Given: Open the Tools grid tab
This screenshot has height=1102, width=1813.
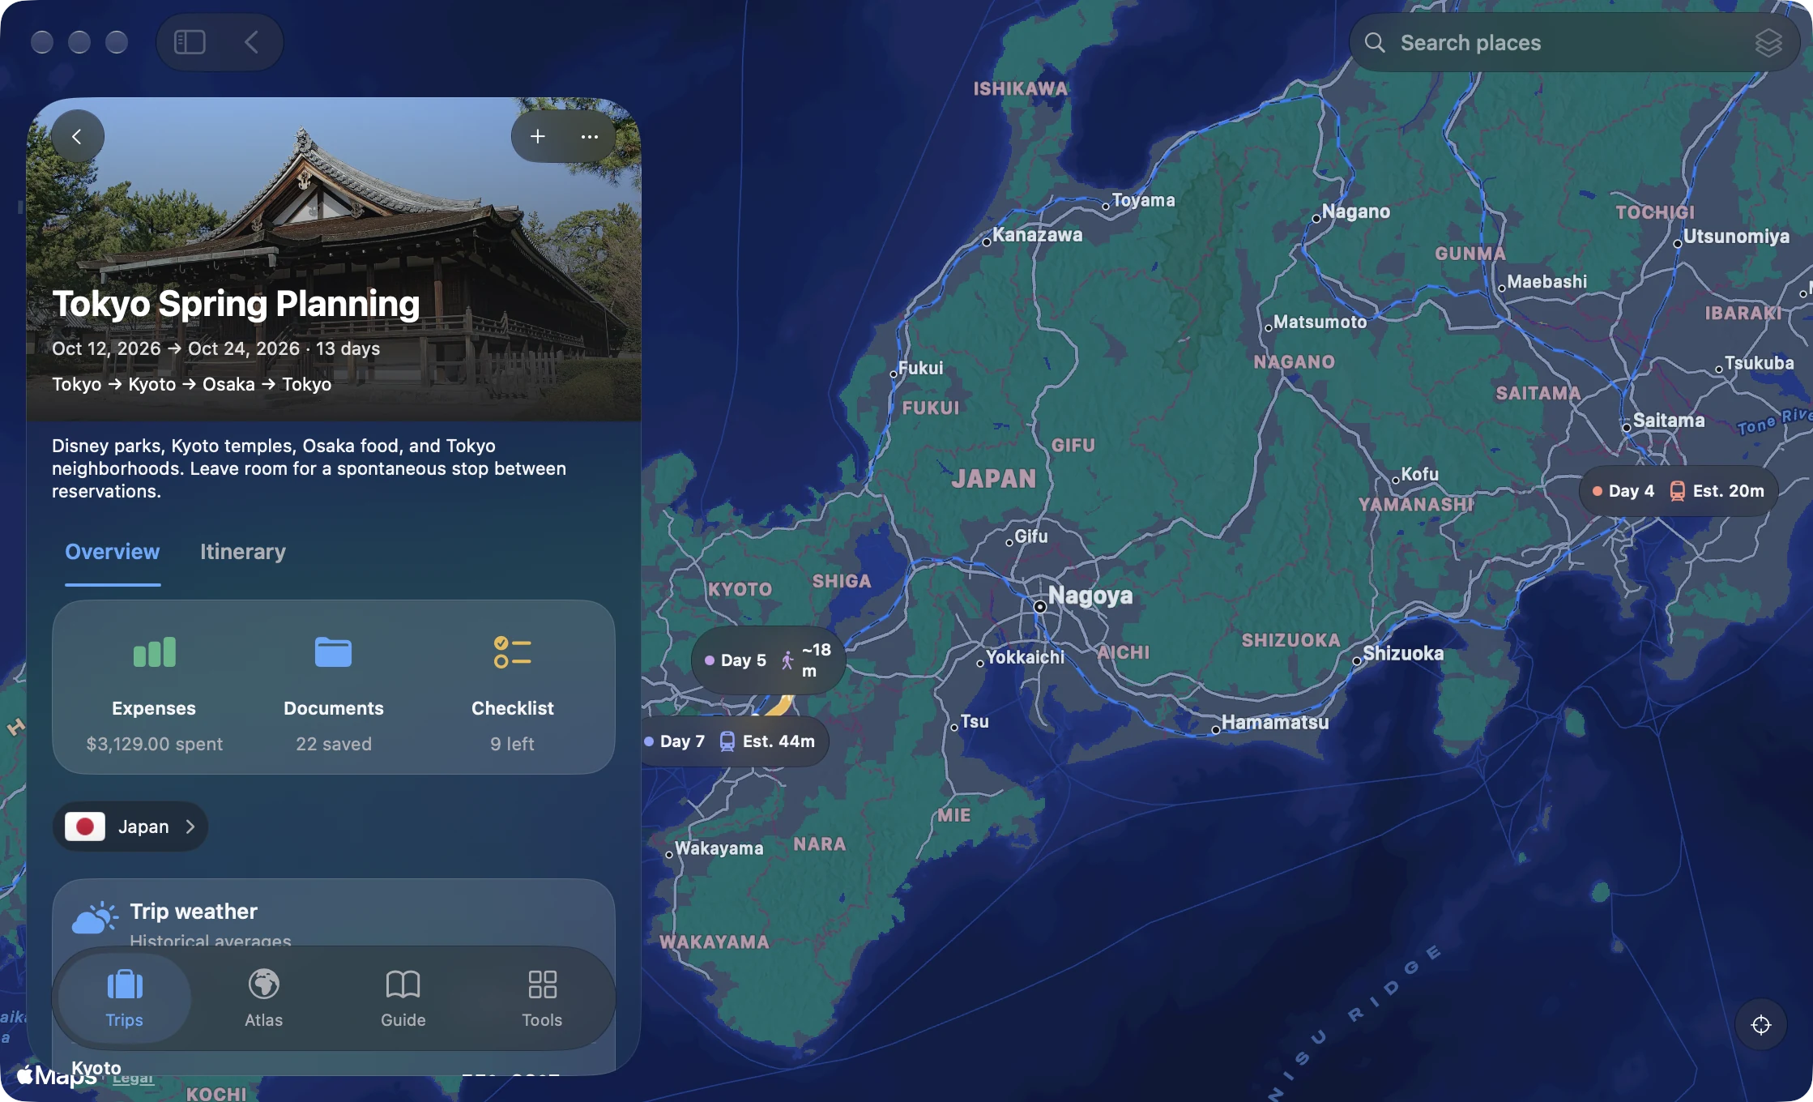Looking at the screenshot, I should [542, 998].
